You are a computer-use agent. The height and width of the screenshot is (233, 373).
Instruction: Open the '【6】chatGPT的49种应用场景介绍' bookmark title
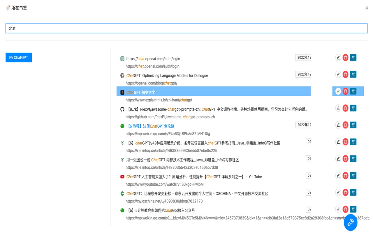(x=203, y=143)
